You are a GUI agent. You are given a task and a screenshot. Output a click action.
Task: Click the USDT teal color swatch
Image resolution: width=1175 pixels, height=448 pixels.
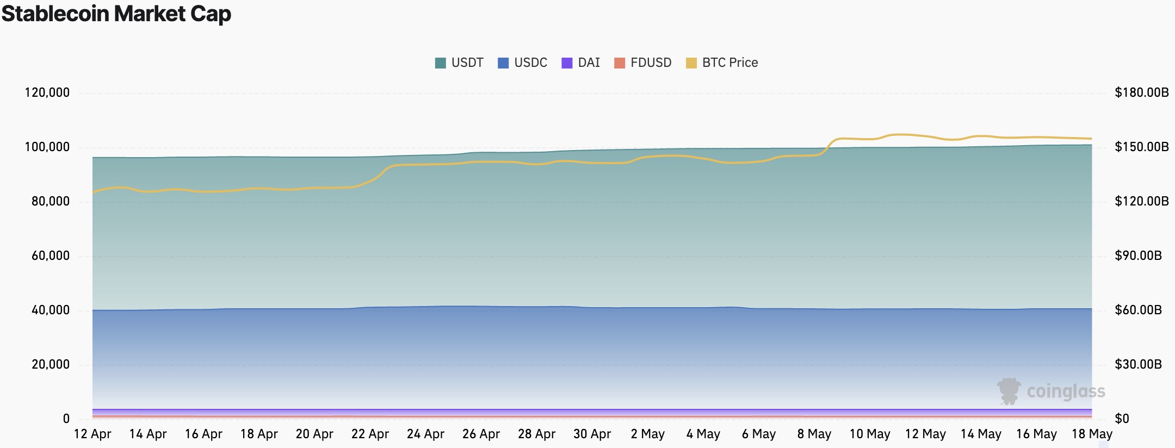click(x=441, y=63)
